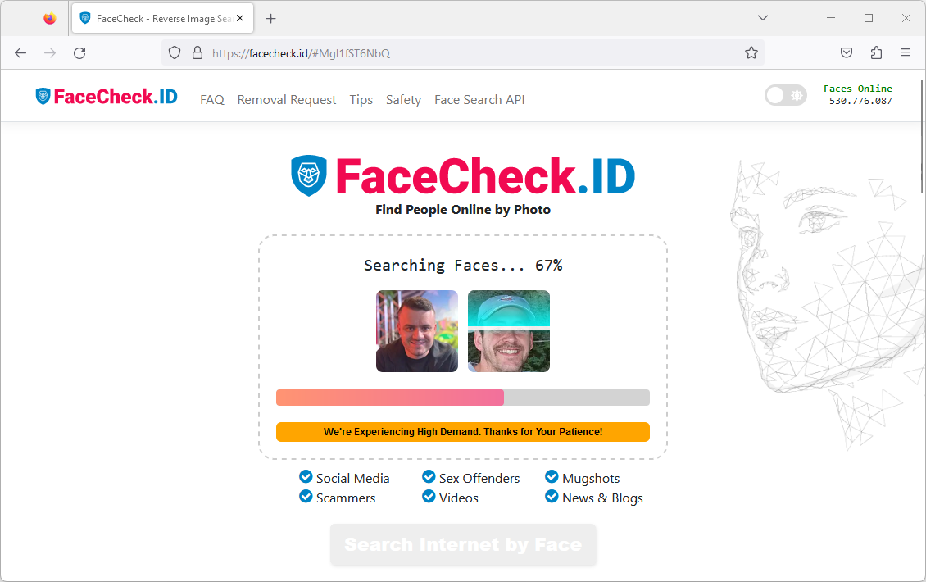This screenshot has width=926, height=582.
Task: Toggle the dark mode switch
Action: coord(785,95)
